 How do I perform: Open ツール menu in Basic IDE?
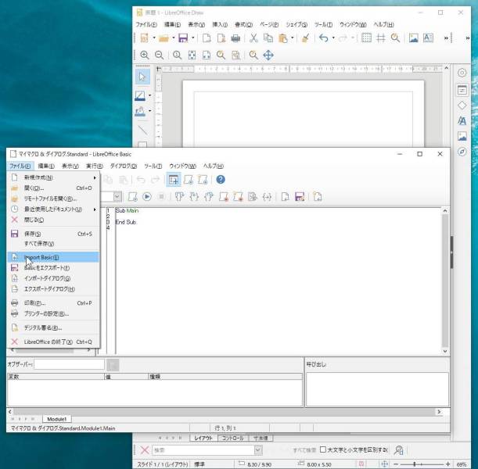[153, 166]
